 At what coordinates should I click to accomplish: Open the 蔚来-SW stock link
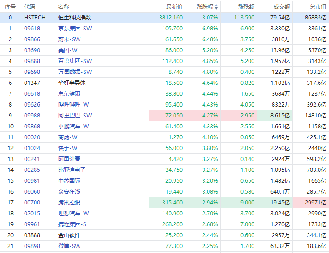(69, 39)
